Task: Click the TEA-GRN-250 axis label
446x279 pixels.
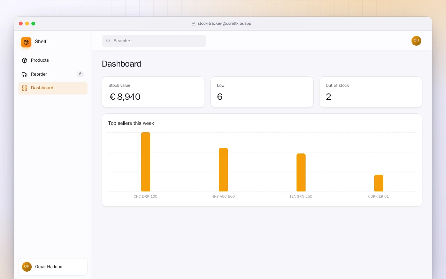Action: coord(301,197)
